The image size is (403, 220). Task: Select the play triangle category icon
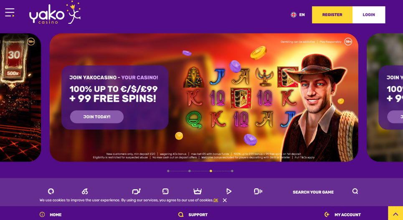point(229,191)
